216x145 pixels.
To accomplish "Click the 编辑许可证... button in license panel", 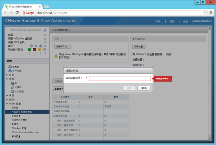I will (x=63, y=46).
